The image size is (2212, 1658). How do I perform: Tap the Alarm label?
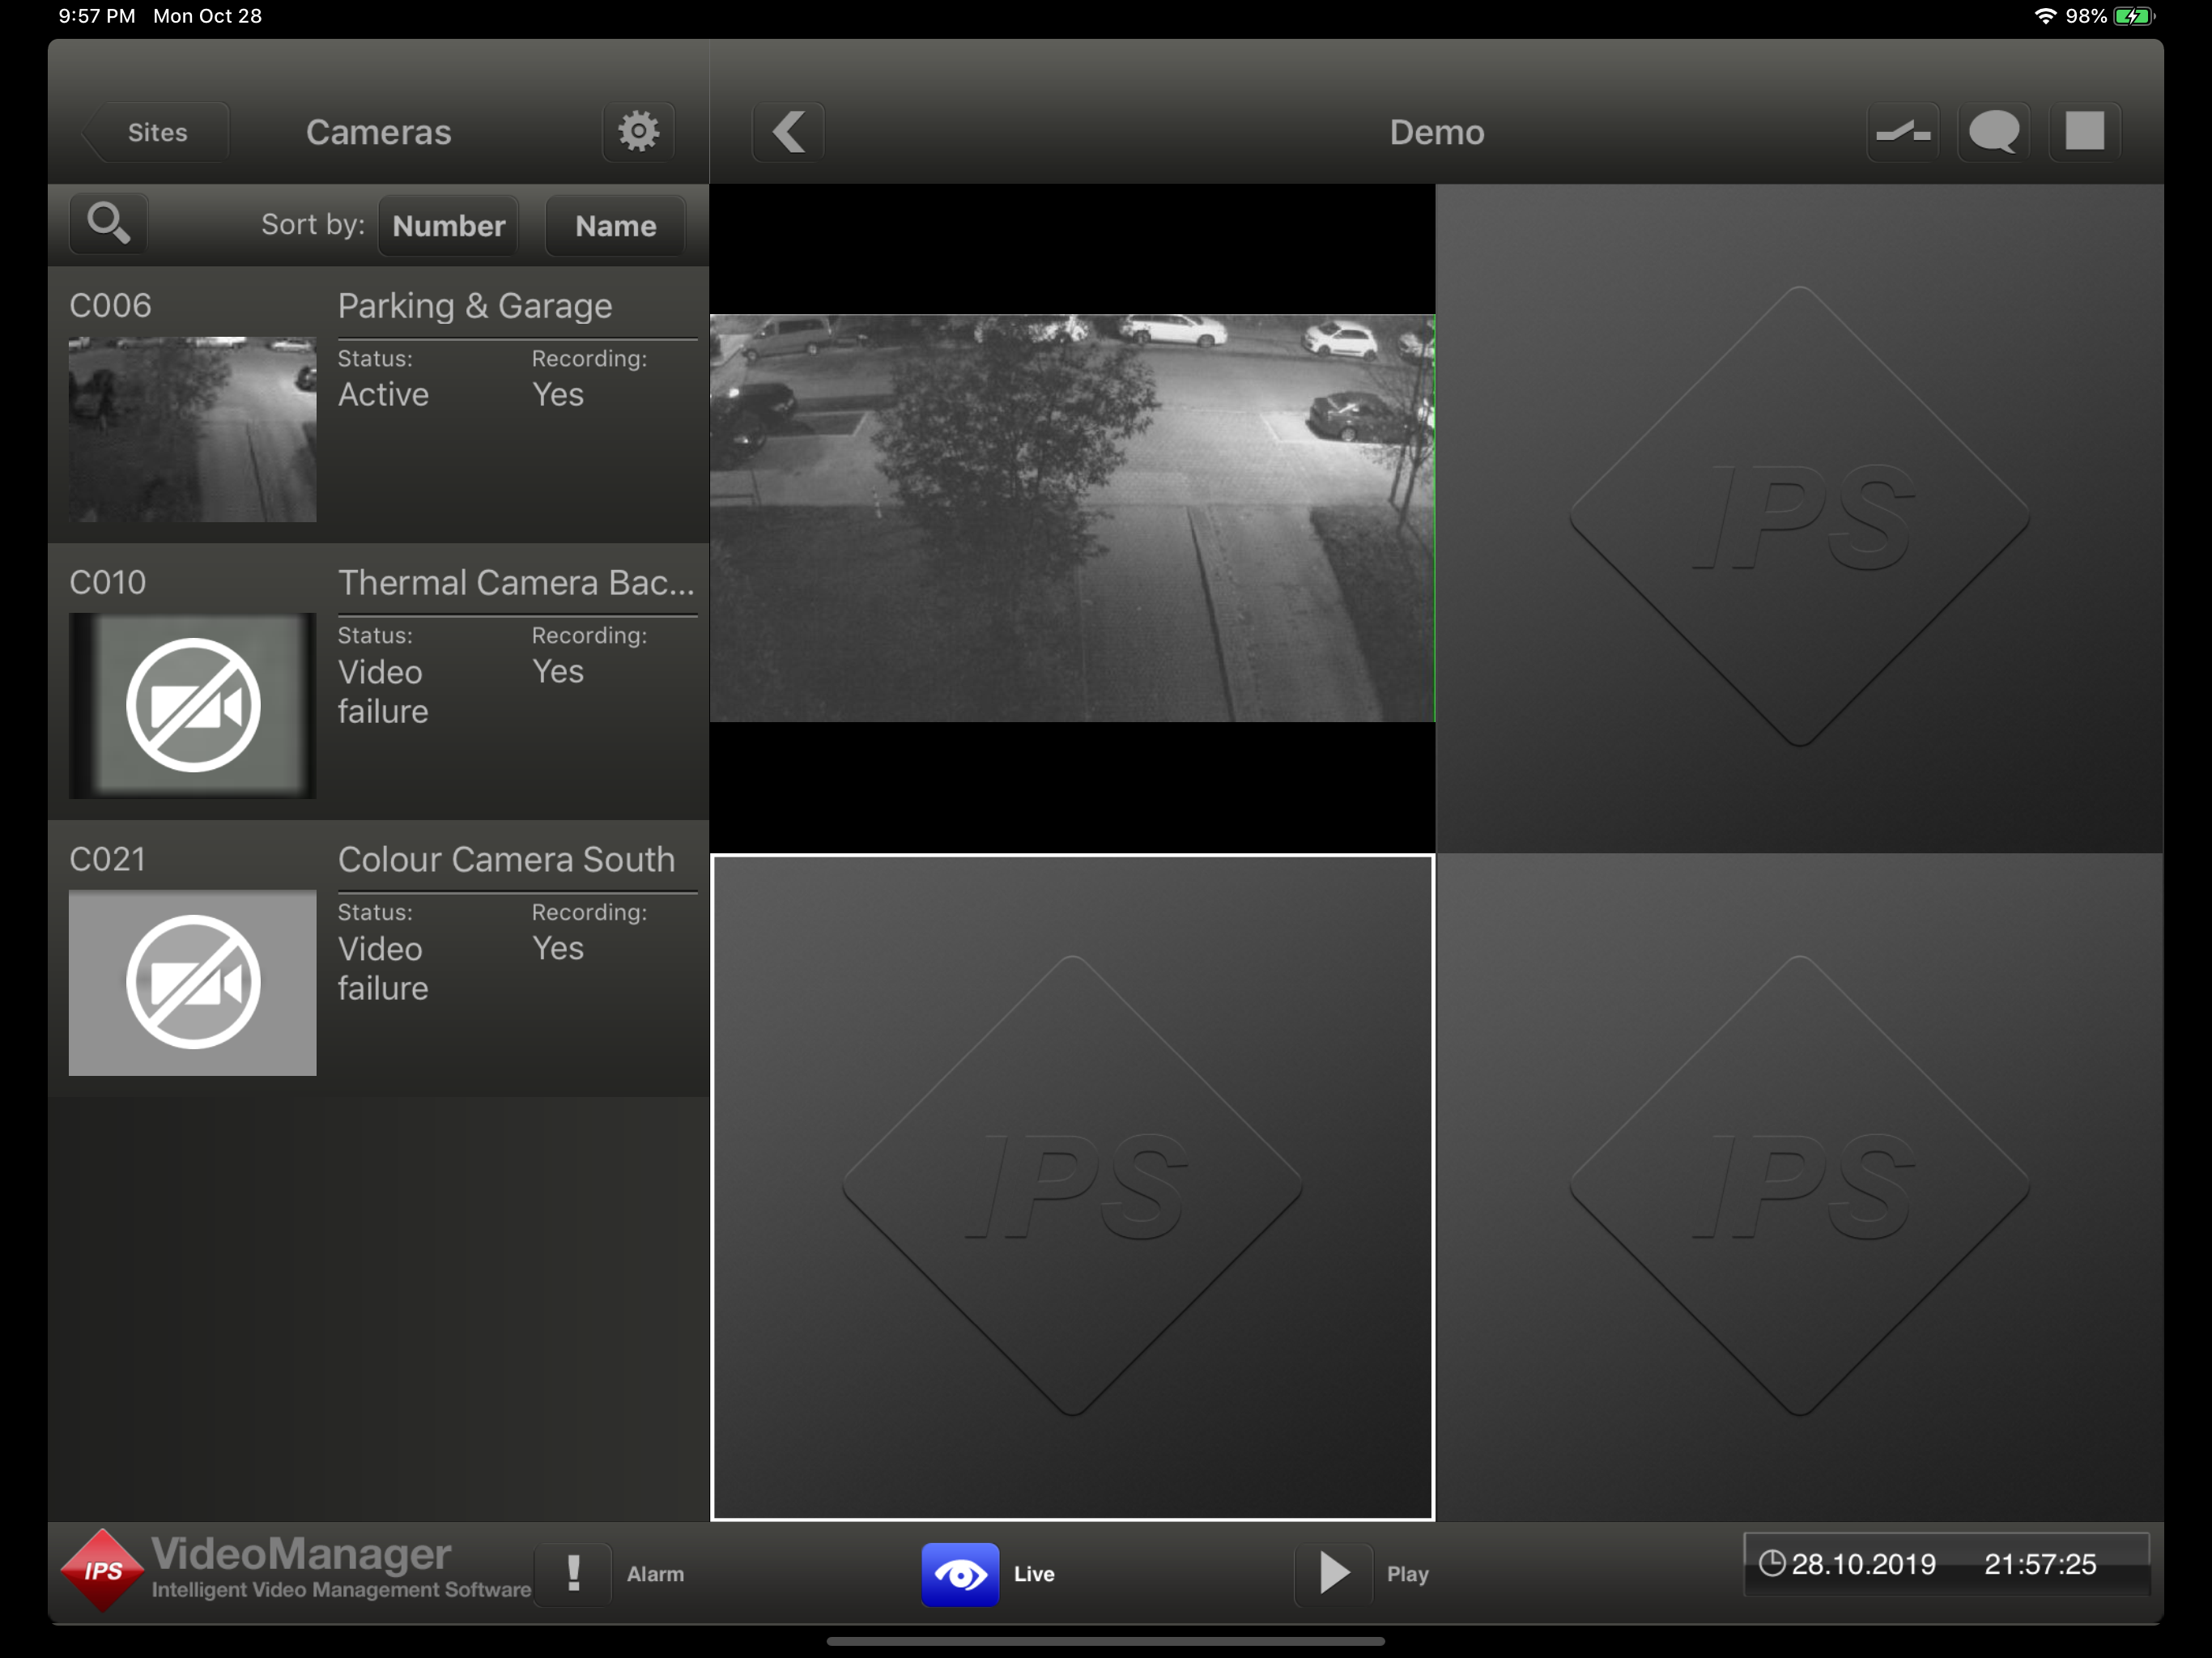(655, 1574)
